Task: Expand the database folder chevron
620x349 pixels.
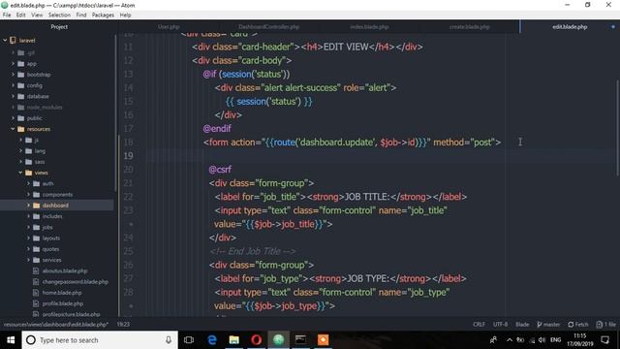Action: [13, 96]
